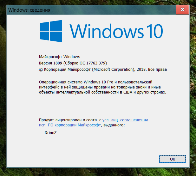Click the 'Windows 10' wordmark
The image size is (196, 176).
coord(116,31)
